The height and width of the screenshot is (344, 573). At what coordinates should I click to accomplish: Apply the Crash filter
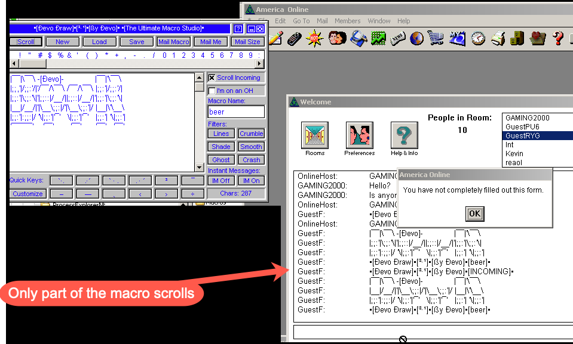tap(251, 160)
